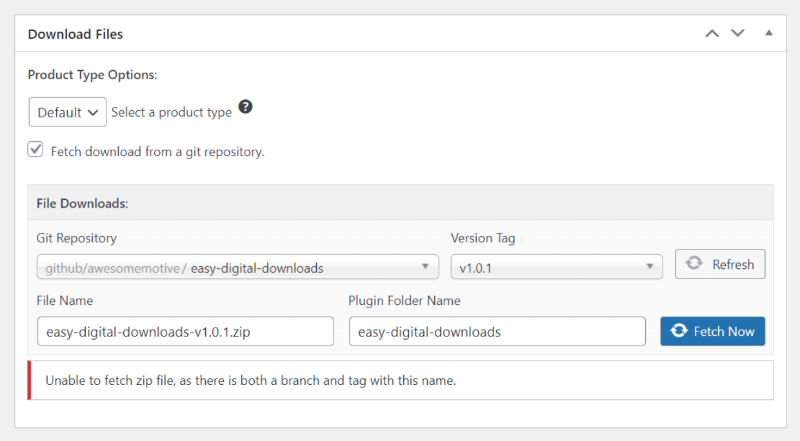Move Download Files panel down
This screenshot has height=441, width=800.
(737, 34)
